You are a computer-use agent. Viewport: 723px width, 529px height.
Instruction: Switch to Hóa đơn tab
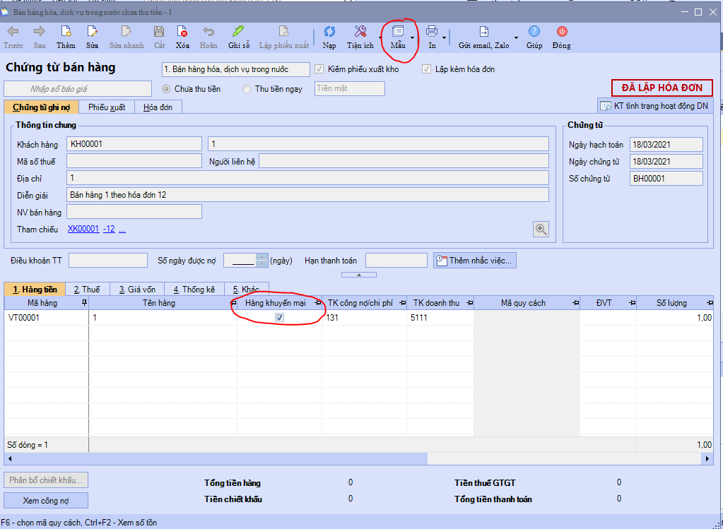coord(158,107)
